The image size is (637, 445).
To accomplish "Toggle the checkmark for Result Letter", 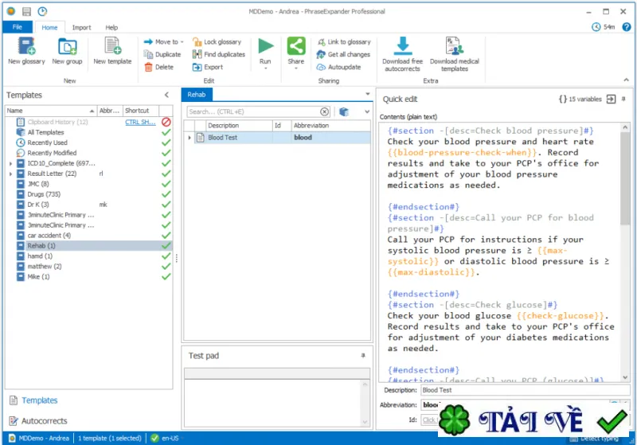I will (166, 174).
